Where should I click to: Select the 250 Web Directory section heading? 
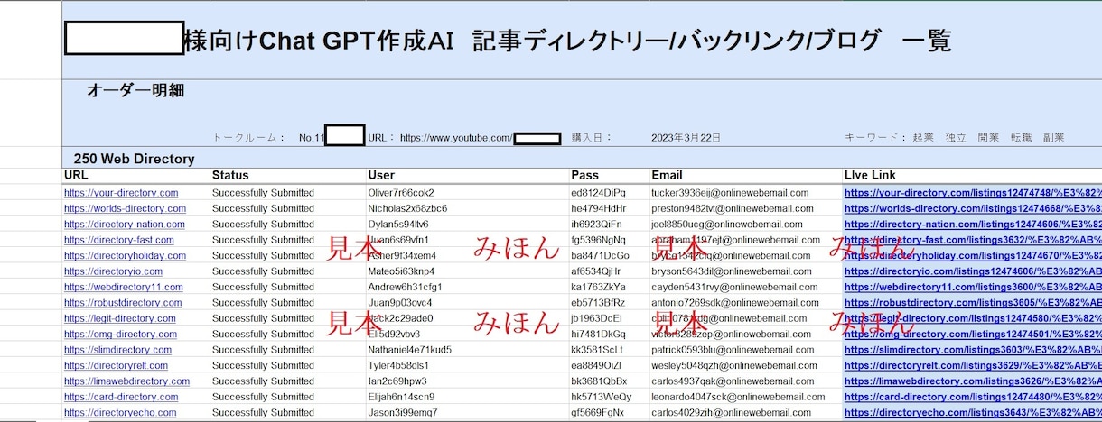pyautogui.click(x=135, y=159)
